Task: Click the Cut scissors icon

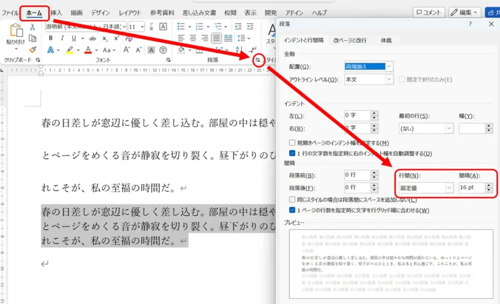Action: pyautogui.click(x=33, y=27)
